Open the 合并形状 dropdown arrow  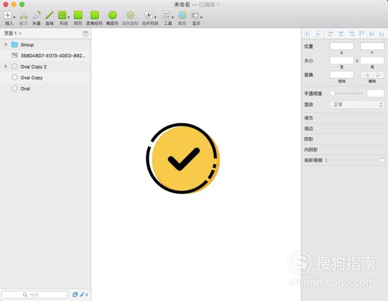tap(155, 17)
